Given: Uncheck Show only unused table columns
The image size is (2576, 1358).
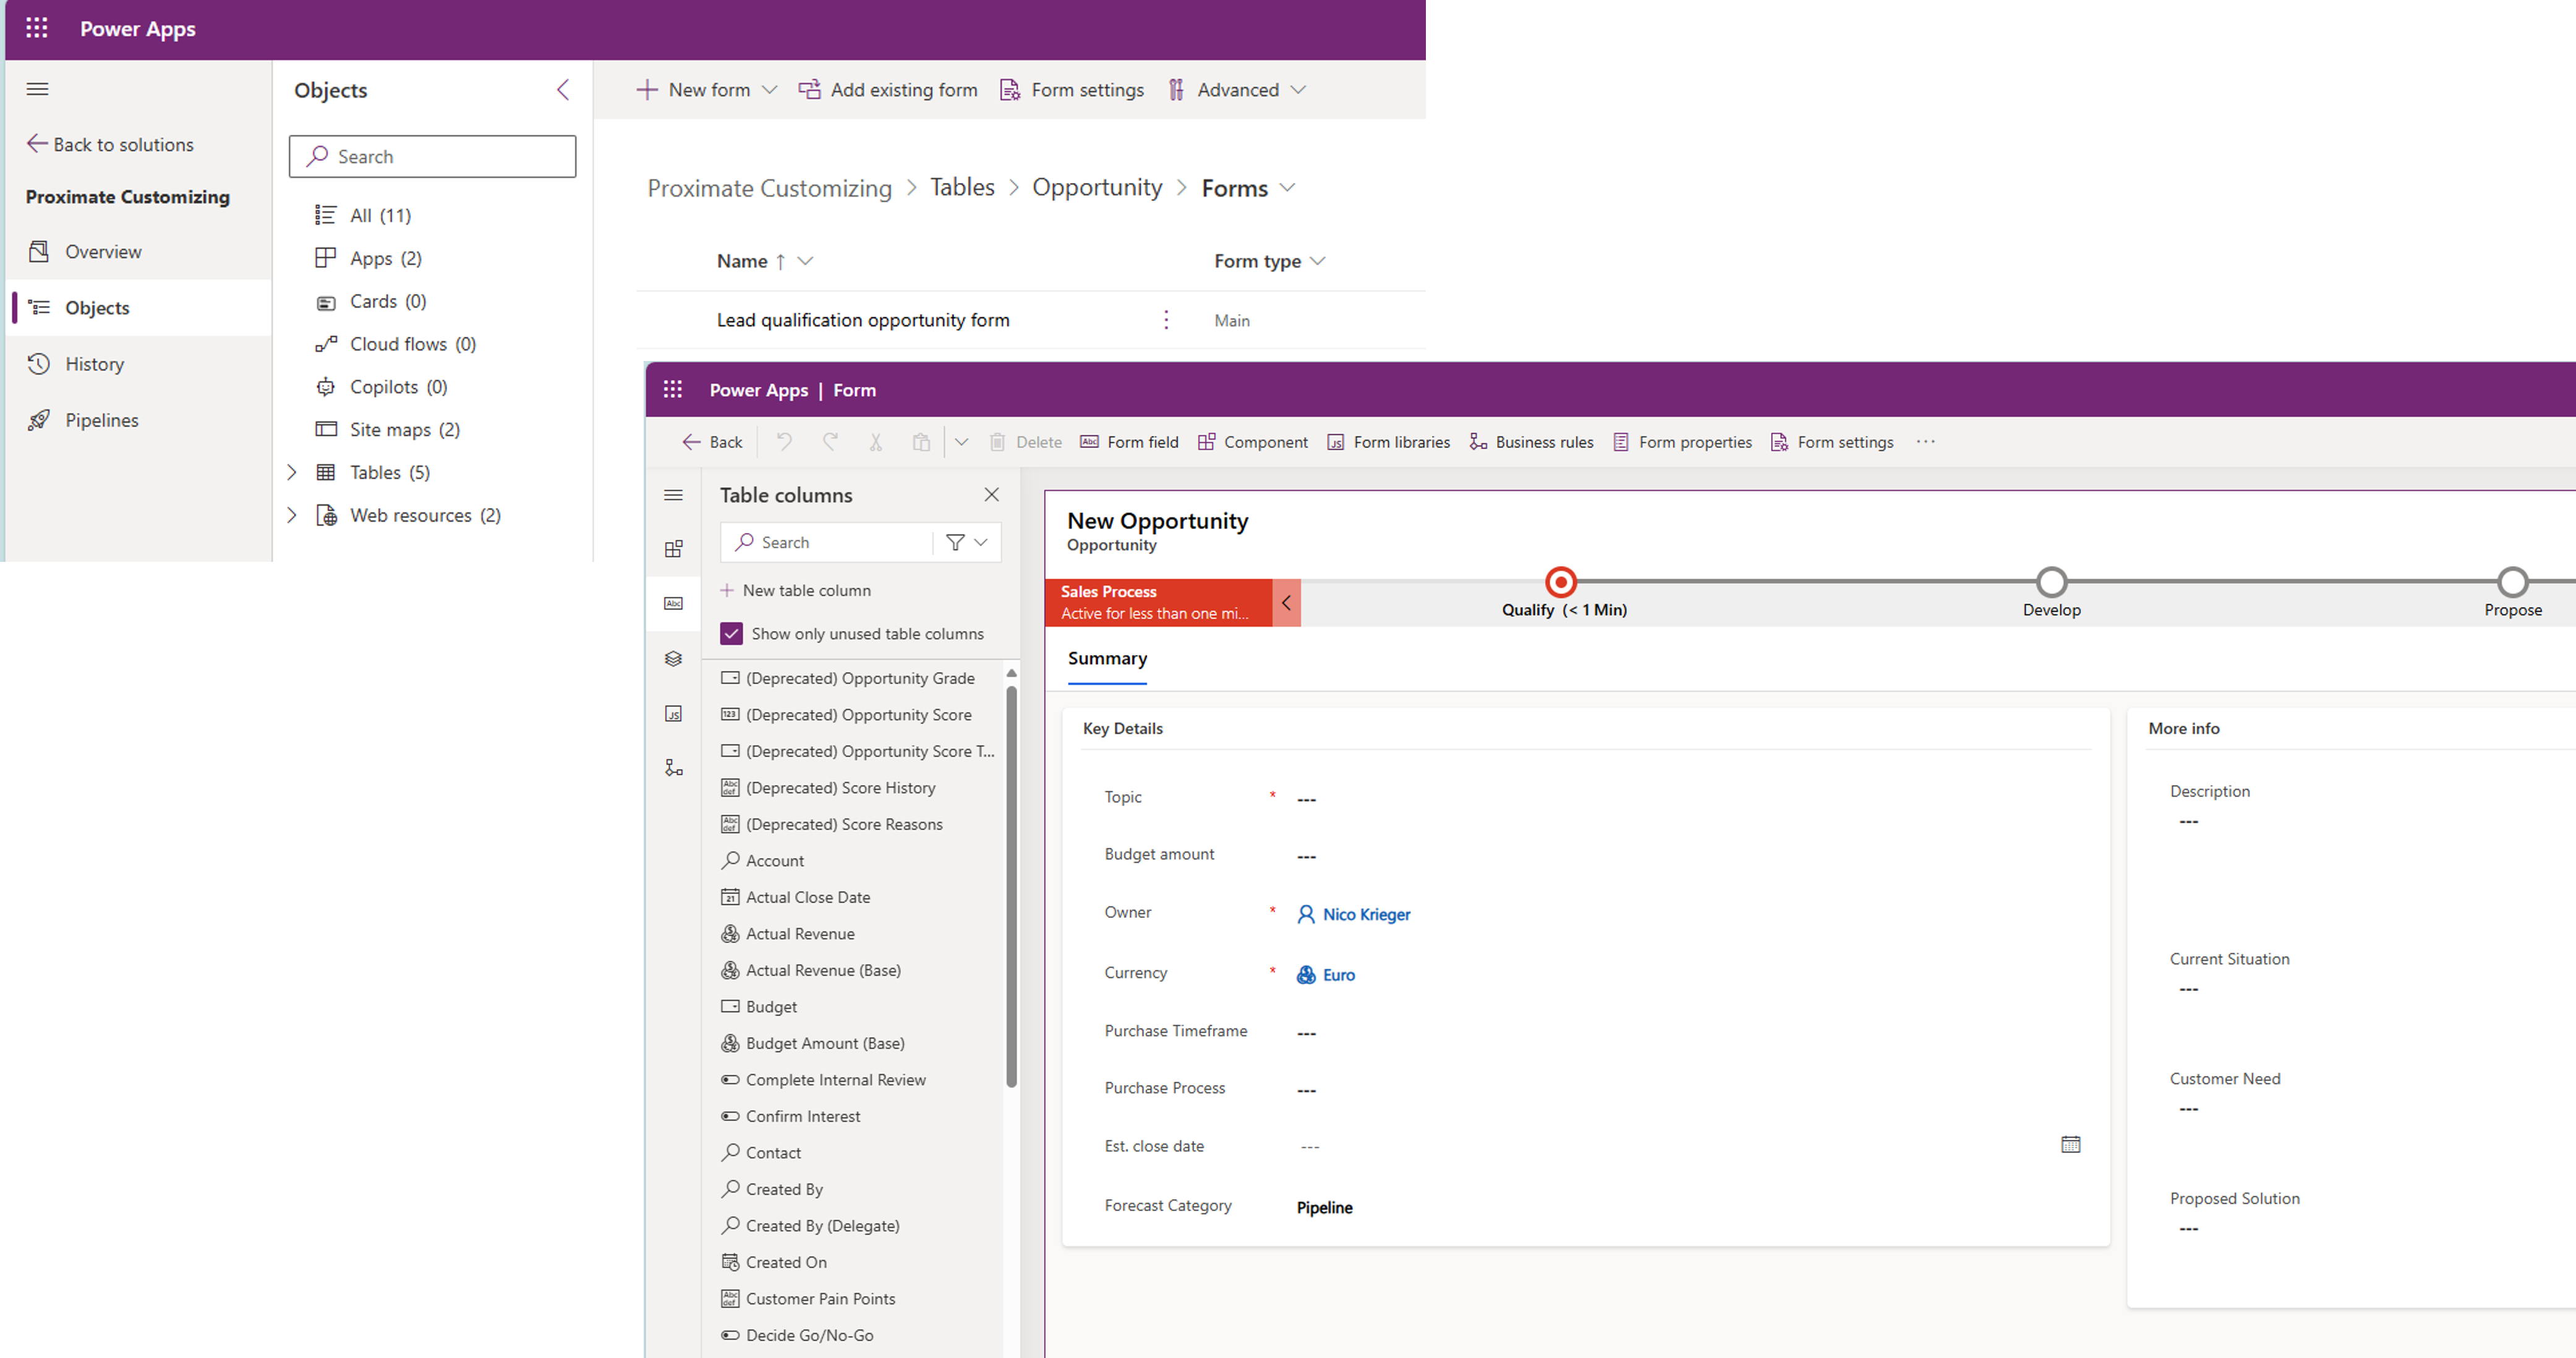Looking at the screenshot, I should pos(732,634).
